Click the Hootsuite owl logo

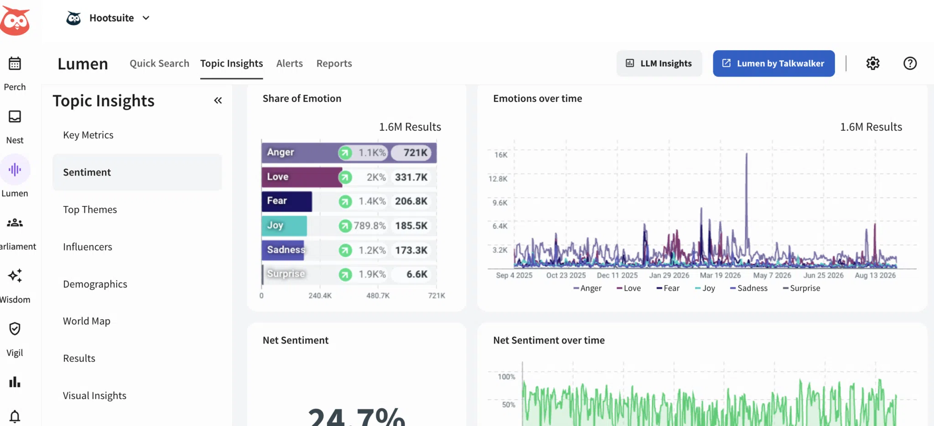click(15, 21)
